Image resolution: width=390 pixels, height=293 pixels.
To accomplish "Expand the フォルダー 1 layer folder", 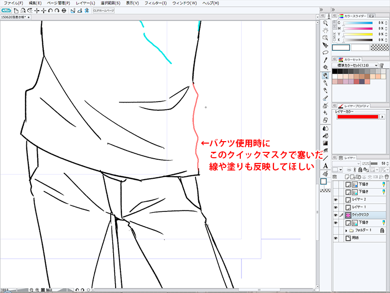I will click(346, 230).
